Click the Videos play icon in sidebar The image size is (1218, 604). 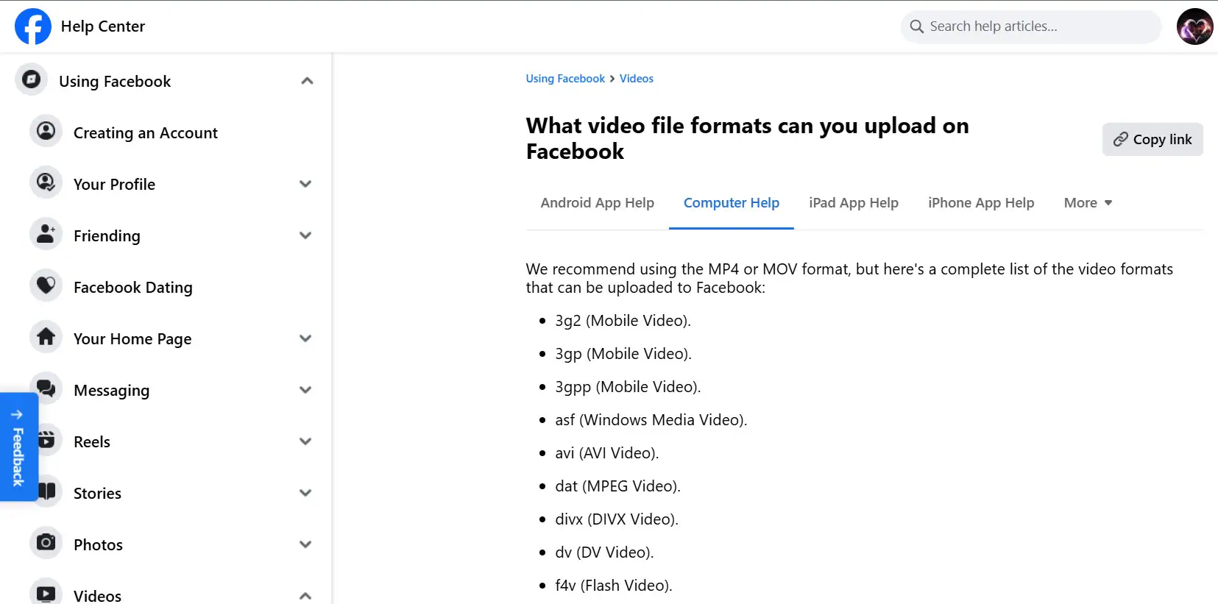[x=46, y=592]
